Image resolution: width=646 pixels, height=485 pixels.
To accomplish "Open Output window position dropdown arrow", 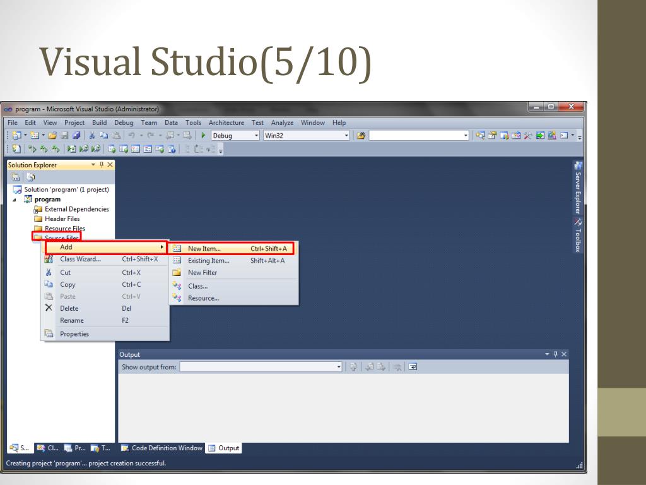I will coord(547,354).
